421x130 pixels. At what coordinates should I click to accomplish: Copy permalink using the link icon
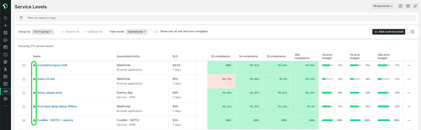(415, 6)
